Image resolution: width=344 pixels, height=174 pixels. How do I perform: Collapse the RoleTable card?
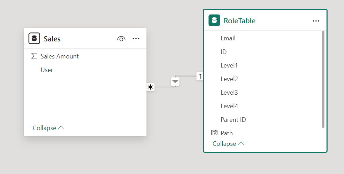coord(228,143)
